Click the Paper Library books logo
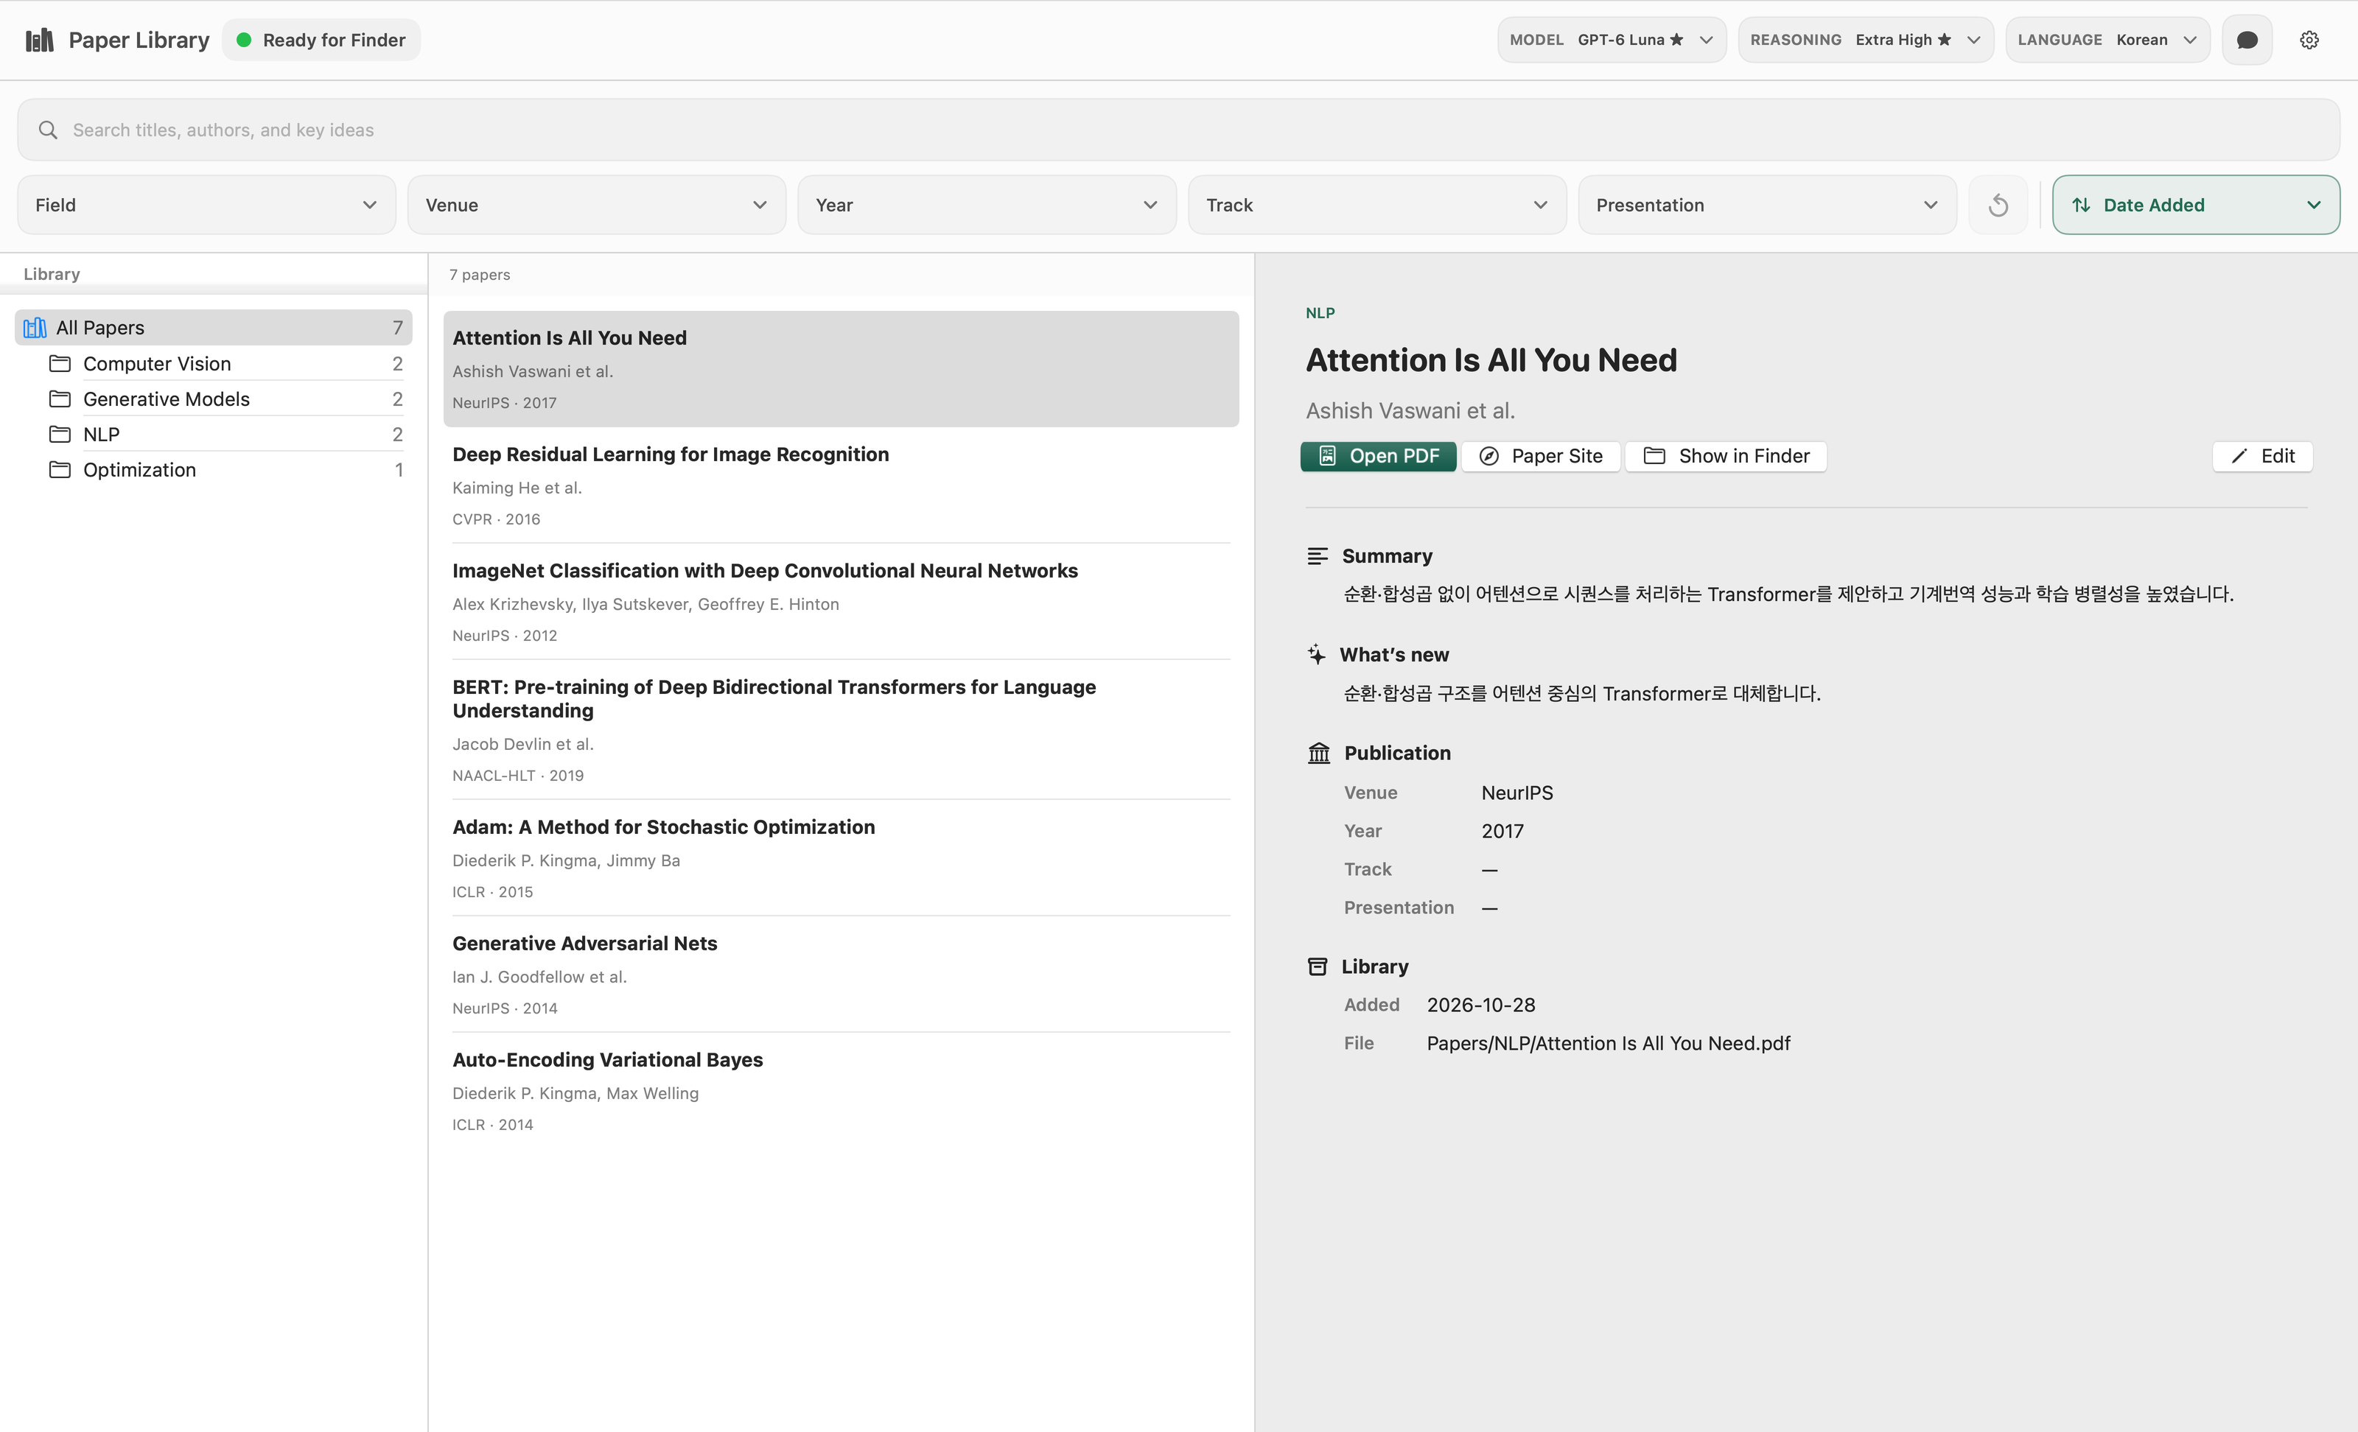The width and height of the screenshot is (2358, 1432). pos(39,41)
